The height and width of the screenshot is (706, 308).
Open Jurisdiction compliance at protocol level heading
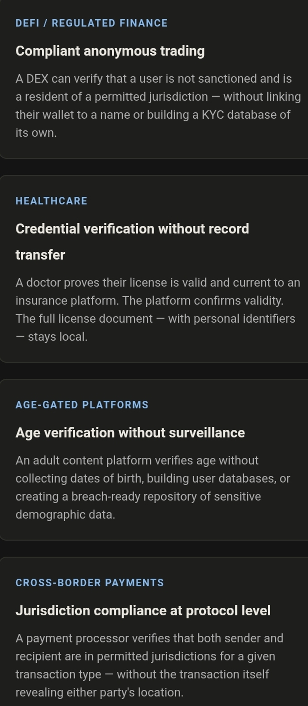pos(143,611)
